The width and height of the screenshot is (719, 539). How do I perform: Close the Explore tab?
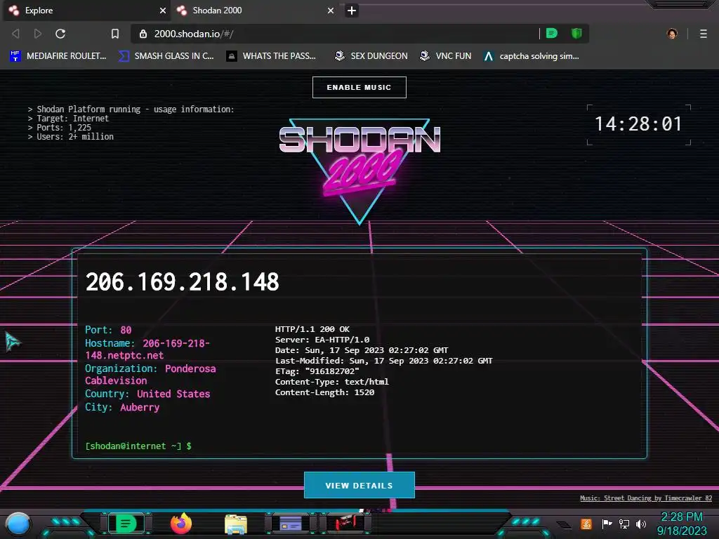point(163,11)
